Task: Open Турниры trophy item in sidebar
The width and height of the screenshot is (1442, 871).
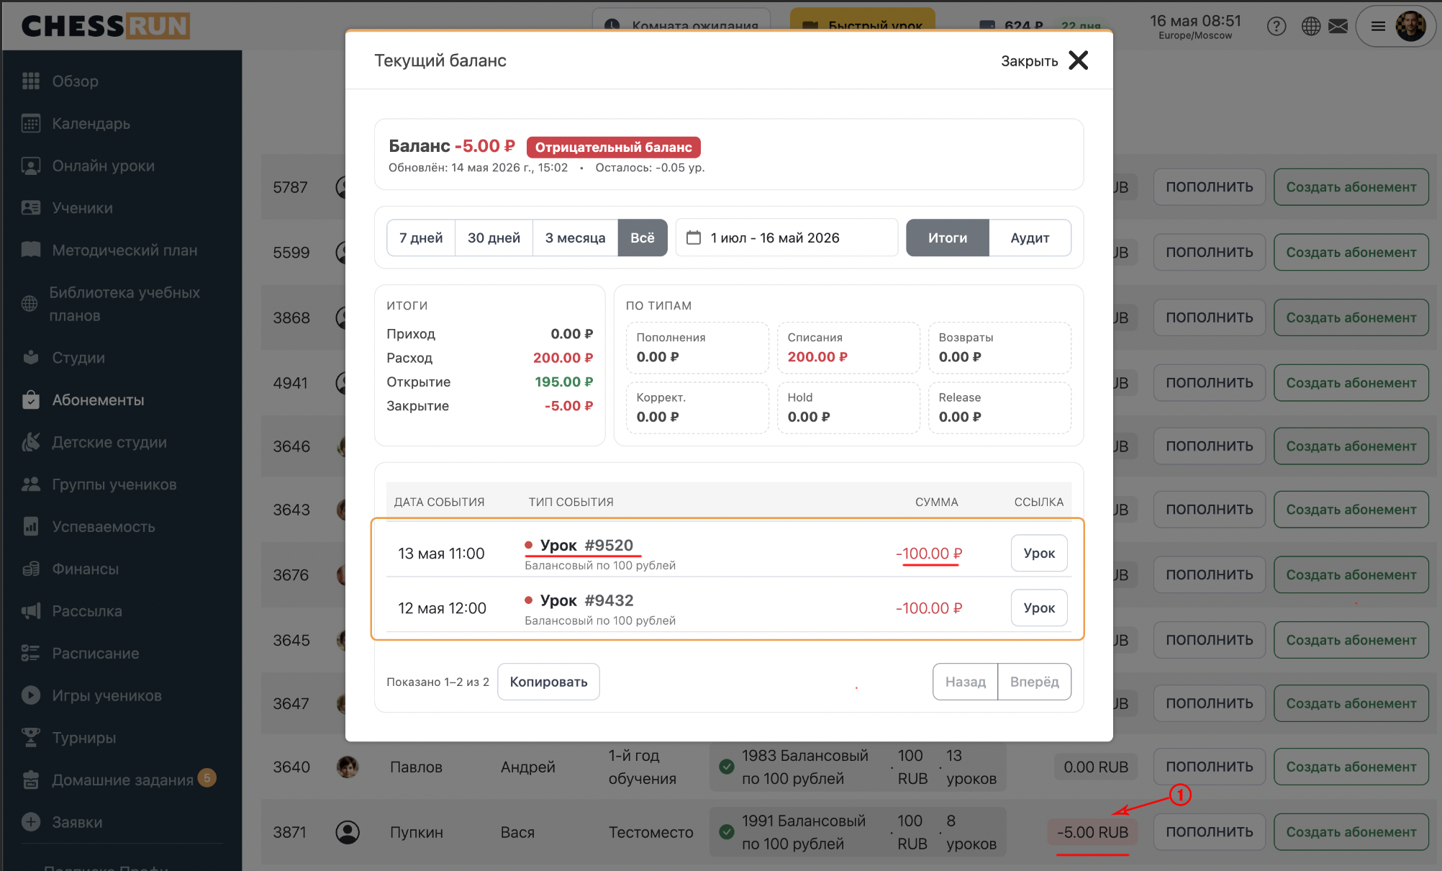Action: pos(83,738)
